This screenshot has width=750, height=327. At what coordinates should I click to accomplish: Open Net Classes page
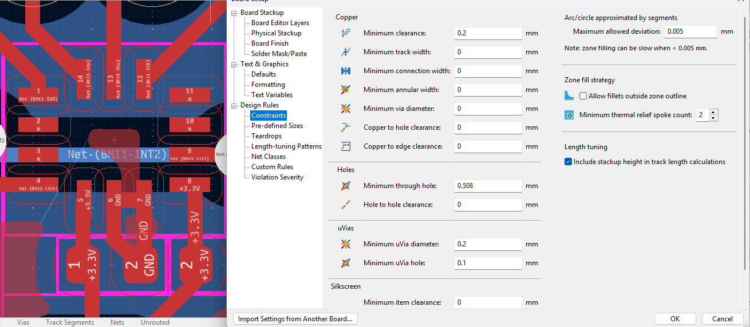(x=269, y=157)
